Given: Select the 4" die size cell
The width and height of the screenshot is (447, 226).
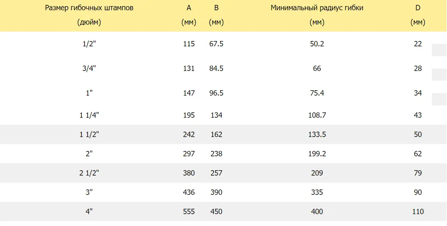Looking at the screenshot, I should (89, 212).
